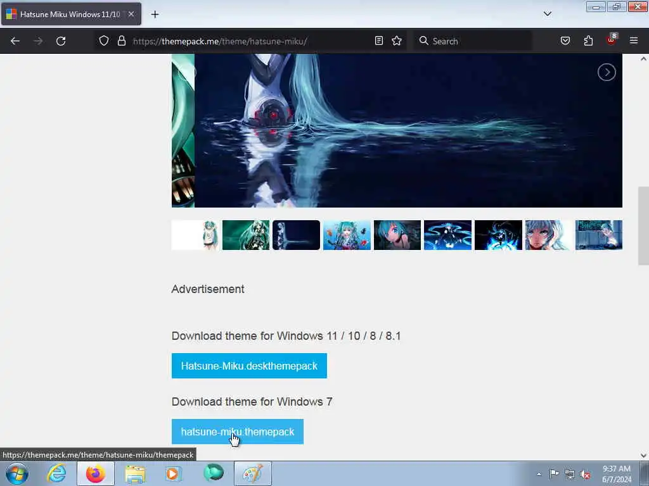Image resolution: width=649 pixels, height=486 pixels.
Task: Click the Advertisement heading text
Action: (x=208, y=289)
